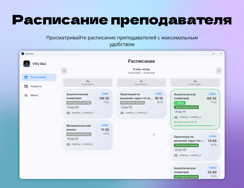The image size is (244, 188).
Task: Click group icon on the Математический анализ card
Action: click(x=68, y=144)
